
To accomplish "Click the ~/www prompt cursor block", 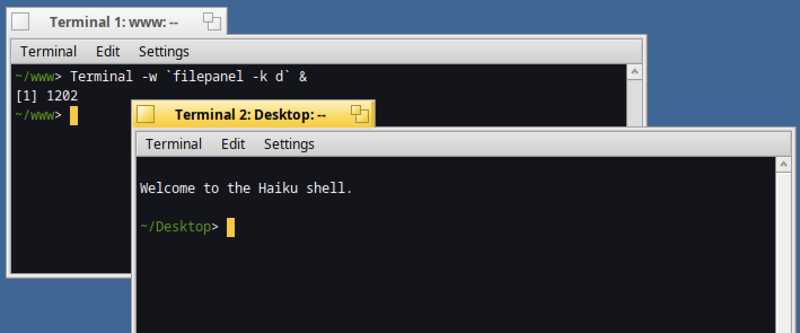I will tap(74, 115).
